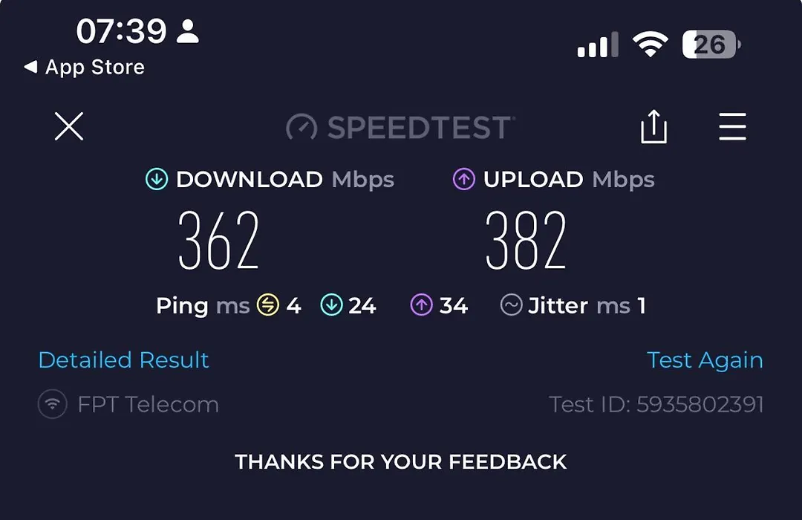The height and width of the screenshot is (520, 802).
Task: Tap the purple upload latency icon
Action: [x=422, y=305]
